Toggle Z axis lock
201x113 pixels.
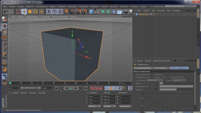coord(60,12)
